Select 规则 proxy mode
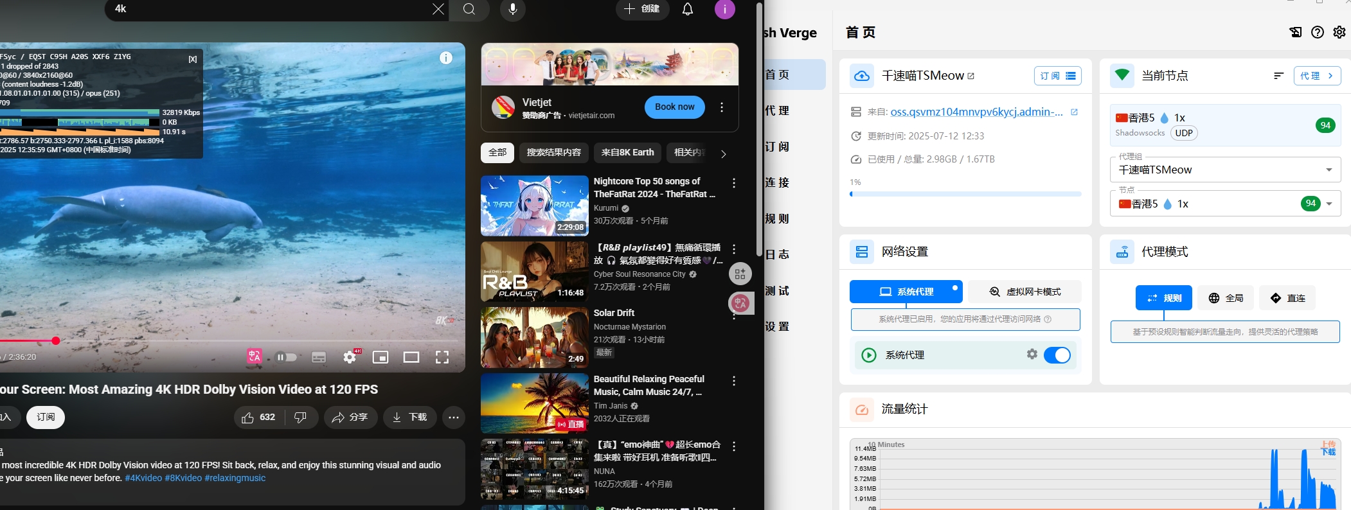 point(1164,298)
